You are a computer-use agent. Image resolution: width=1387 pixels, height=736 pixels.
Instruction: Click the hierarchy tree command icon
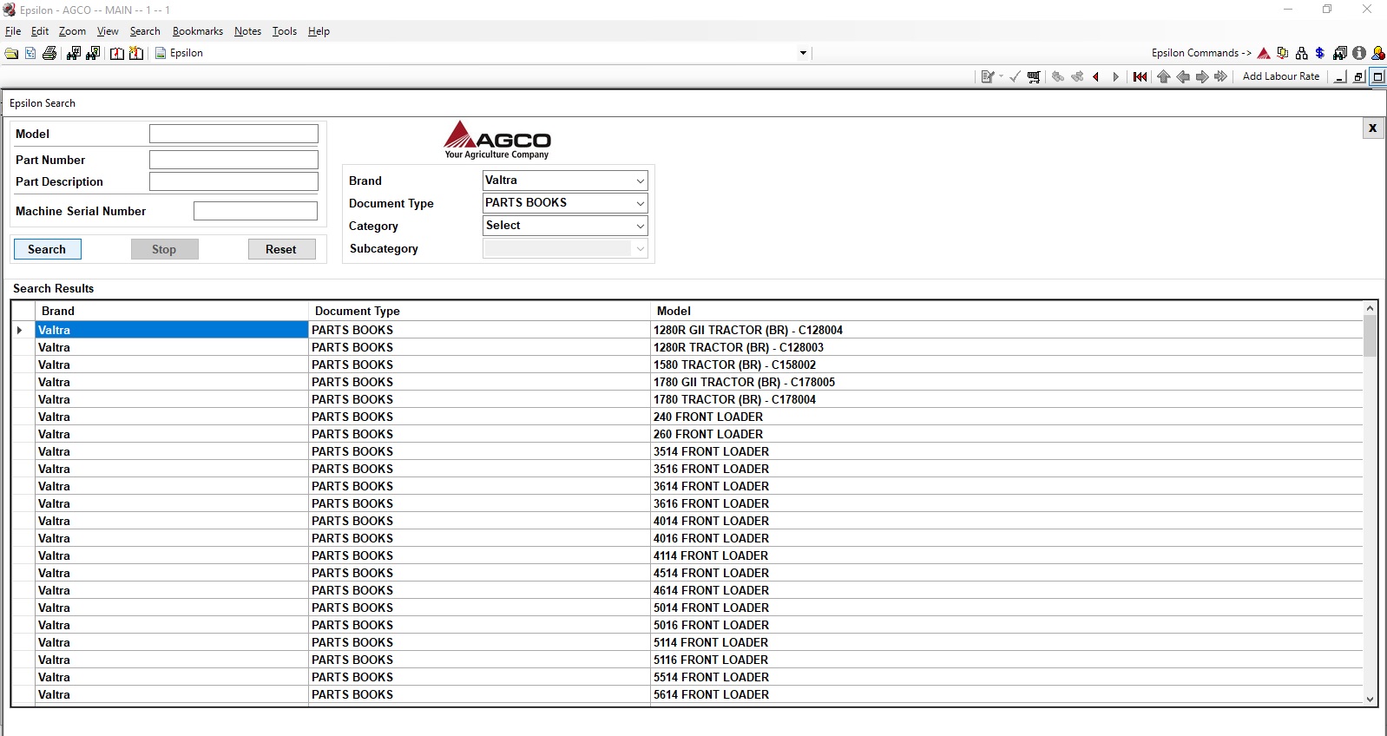[1301, 53]
